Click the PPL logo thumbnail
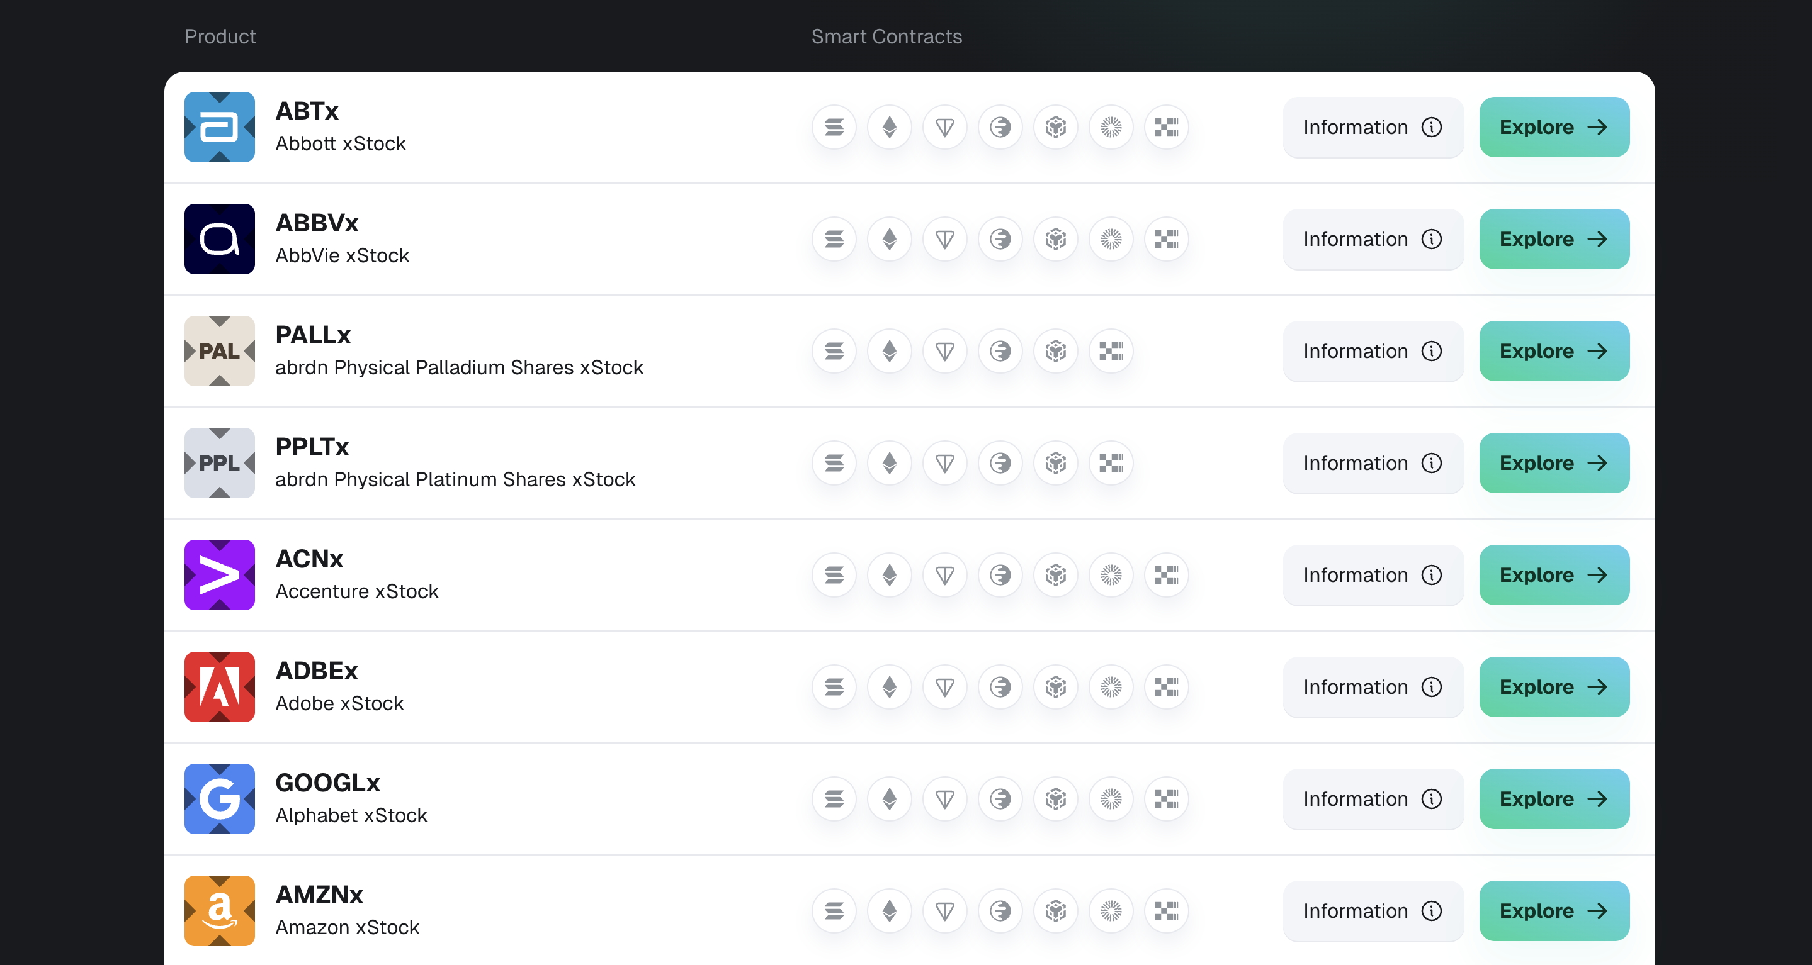The image size is (1812, 965). pyautogui.click(x=220, y=463)
